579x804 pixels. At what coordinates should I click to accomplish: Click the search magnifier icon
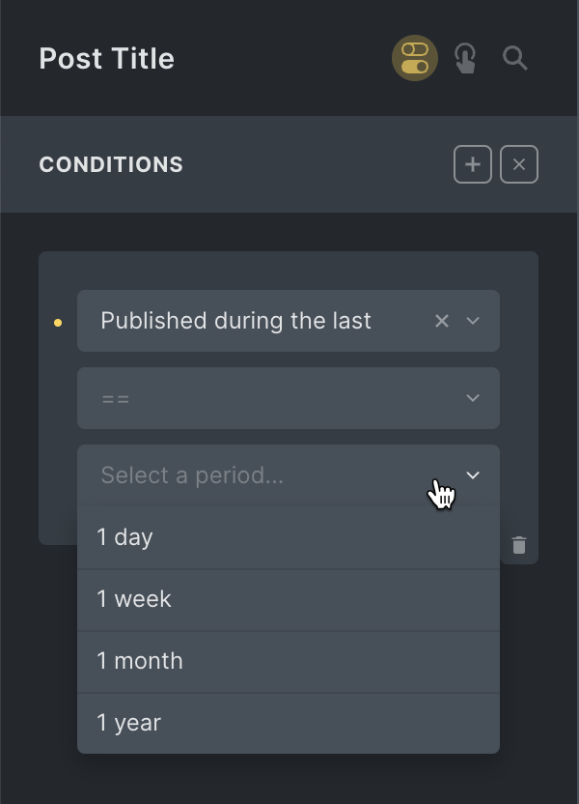coord(515,59)
